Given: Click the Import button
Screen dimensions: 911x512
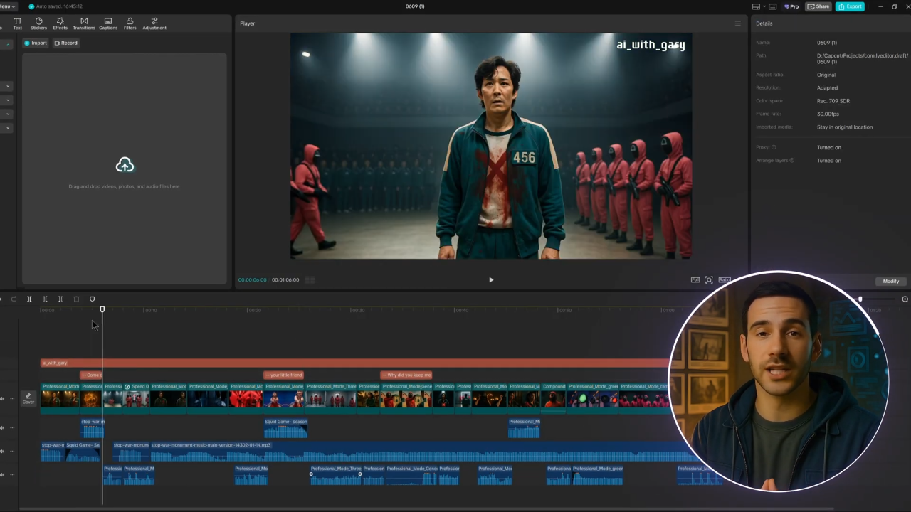Looking at the screenshot, I should (36, 43).
